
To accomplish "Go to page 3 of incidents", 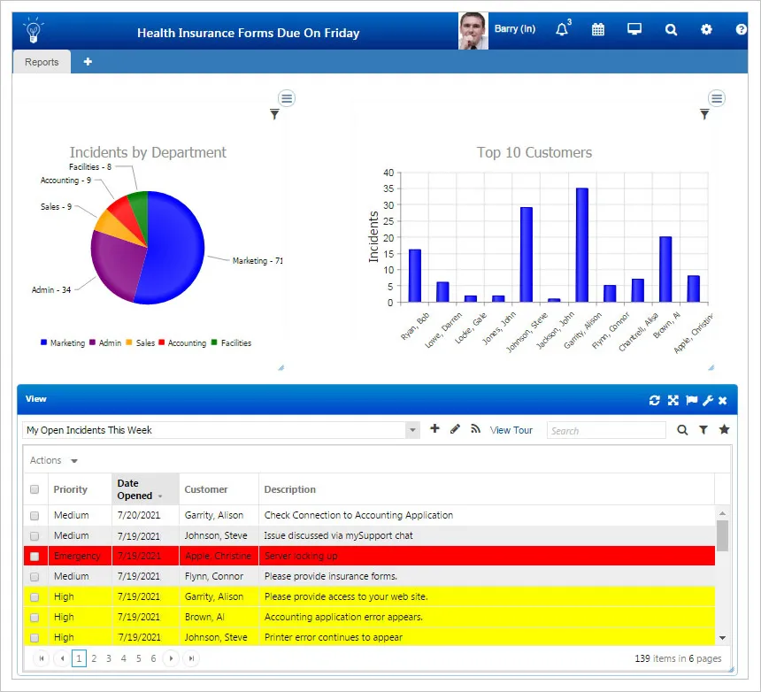I will click(109, 658).
